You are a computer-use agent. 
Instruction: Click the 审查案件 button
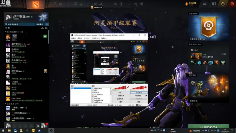(40, 24)
